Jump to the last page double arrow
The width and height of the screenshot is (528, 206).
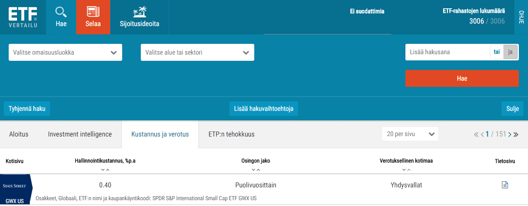point(516,134)
